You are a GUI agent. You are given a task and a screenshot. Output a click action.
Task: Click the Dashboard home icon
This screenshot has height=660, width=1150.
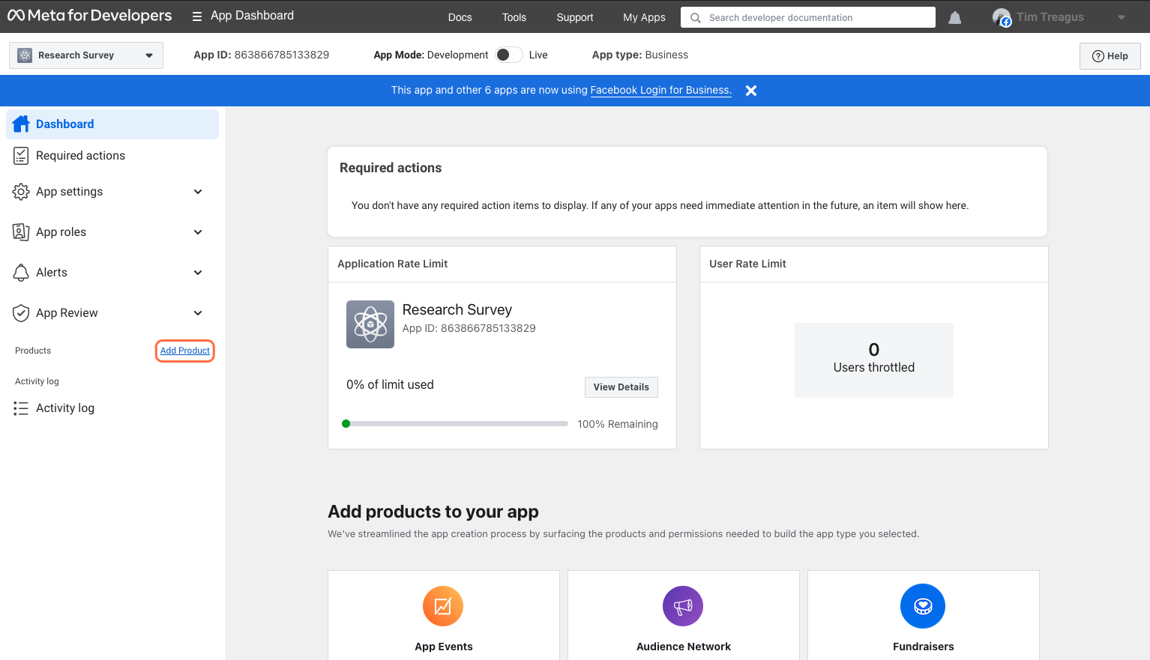(21, 124)
